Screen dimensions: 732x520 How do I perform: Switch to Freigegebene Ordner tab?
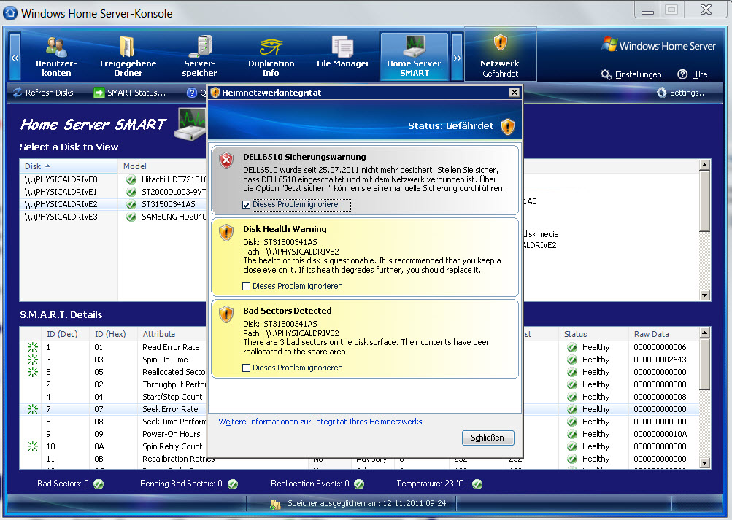128,57
